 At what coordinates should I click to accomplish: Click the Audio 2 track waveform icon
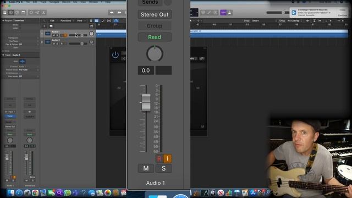click(48, 42)
